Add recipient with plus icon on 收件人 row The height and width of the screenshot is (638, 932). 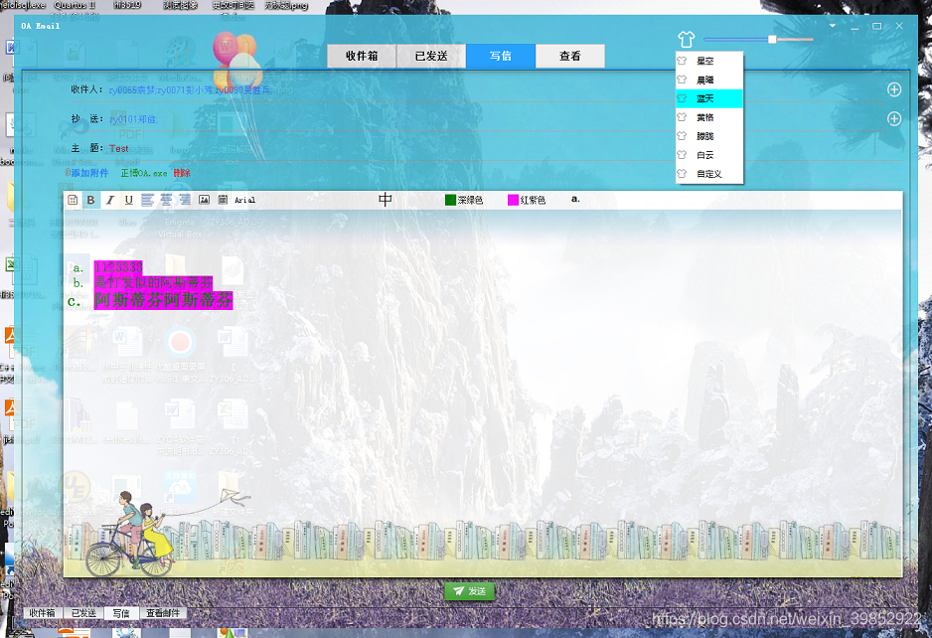[x=894, y=89]
